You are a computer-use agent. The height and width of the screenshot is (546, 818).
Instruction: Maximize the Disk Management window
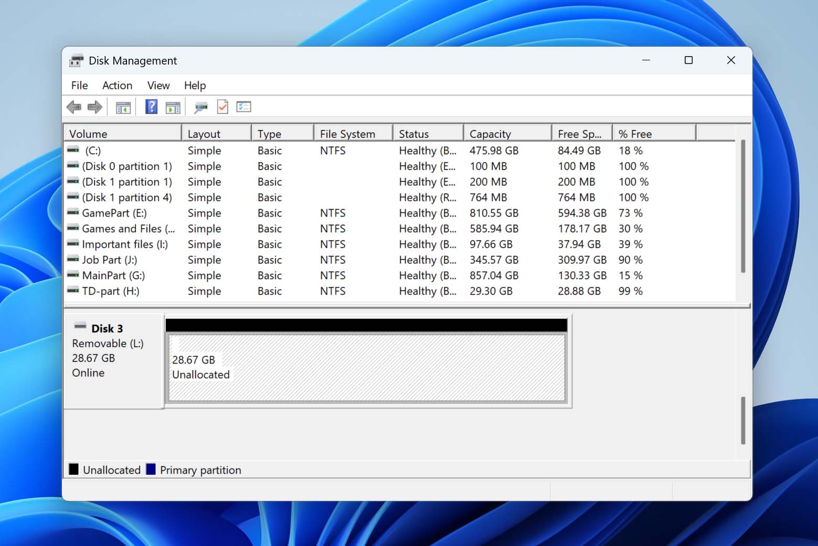click(688, 60)
